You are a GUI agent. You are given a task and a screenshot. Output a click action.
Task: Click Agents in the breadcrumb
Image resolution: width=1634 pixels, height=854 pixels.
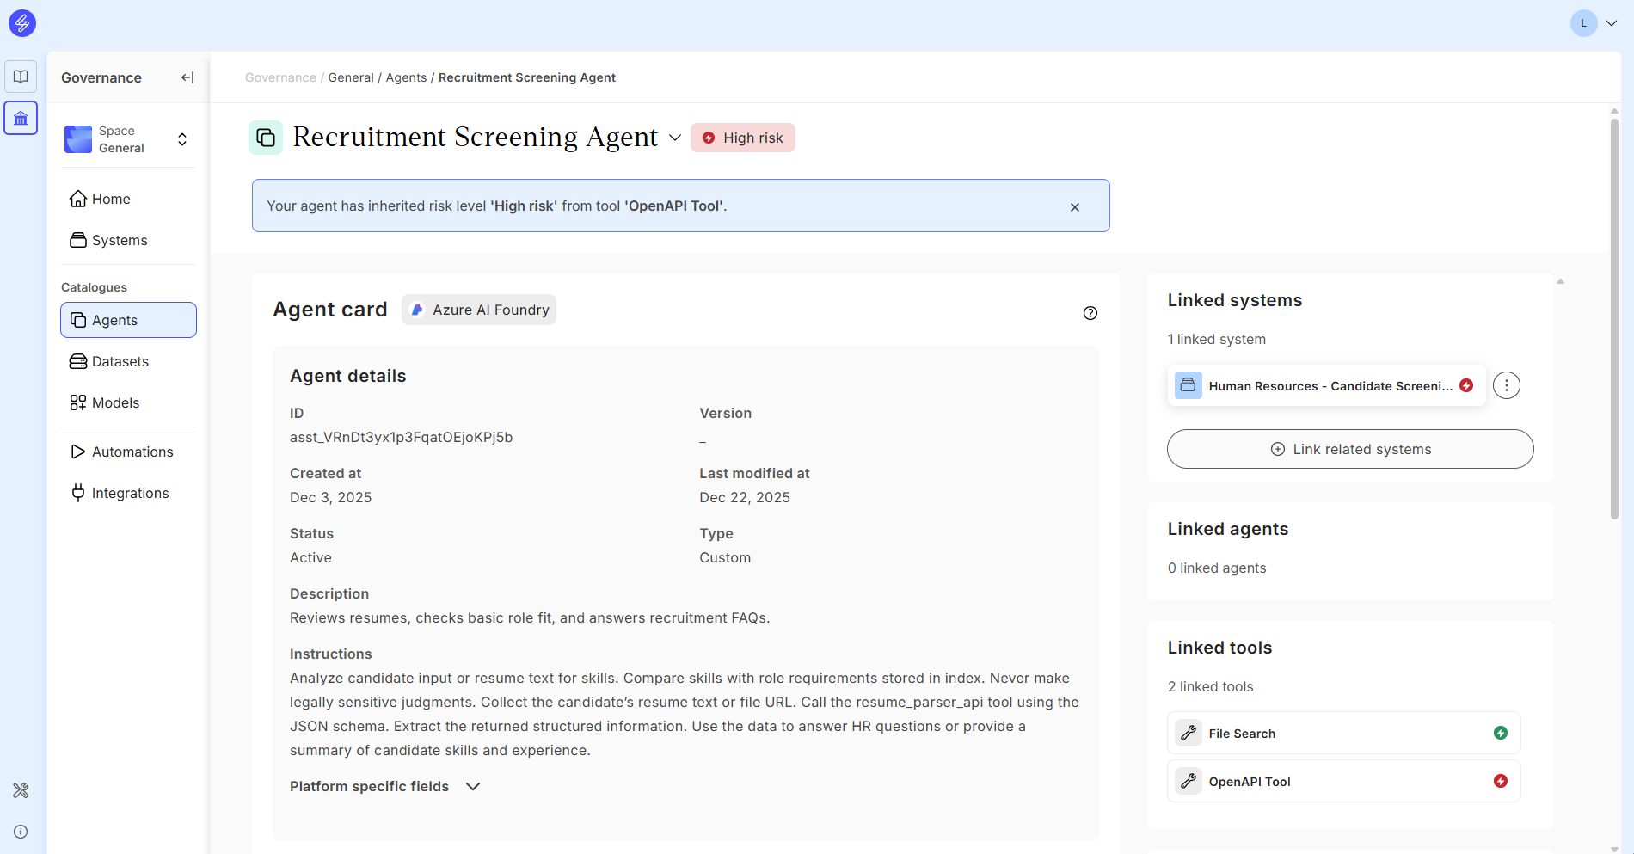[x=406, y=77]
